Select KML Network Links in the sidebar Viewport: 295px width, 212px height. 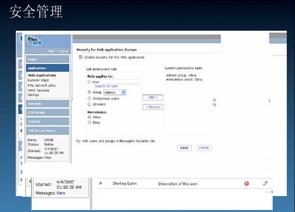42,86
